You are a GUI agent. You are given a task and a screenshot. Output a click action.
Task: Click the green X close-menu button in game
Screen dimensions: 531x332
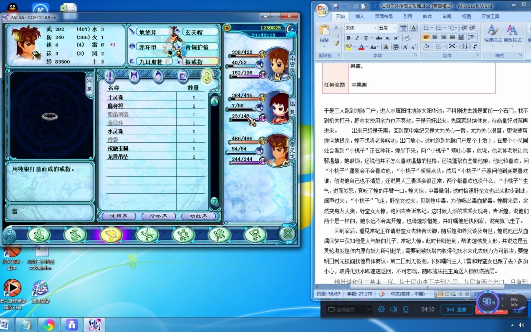click(288, 234)
